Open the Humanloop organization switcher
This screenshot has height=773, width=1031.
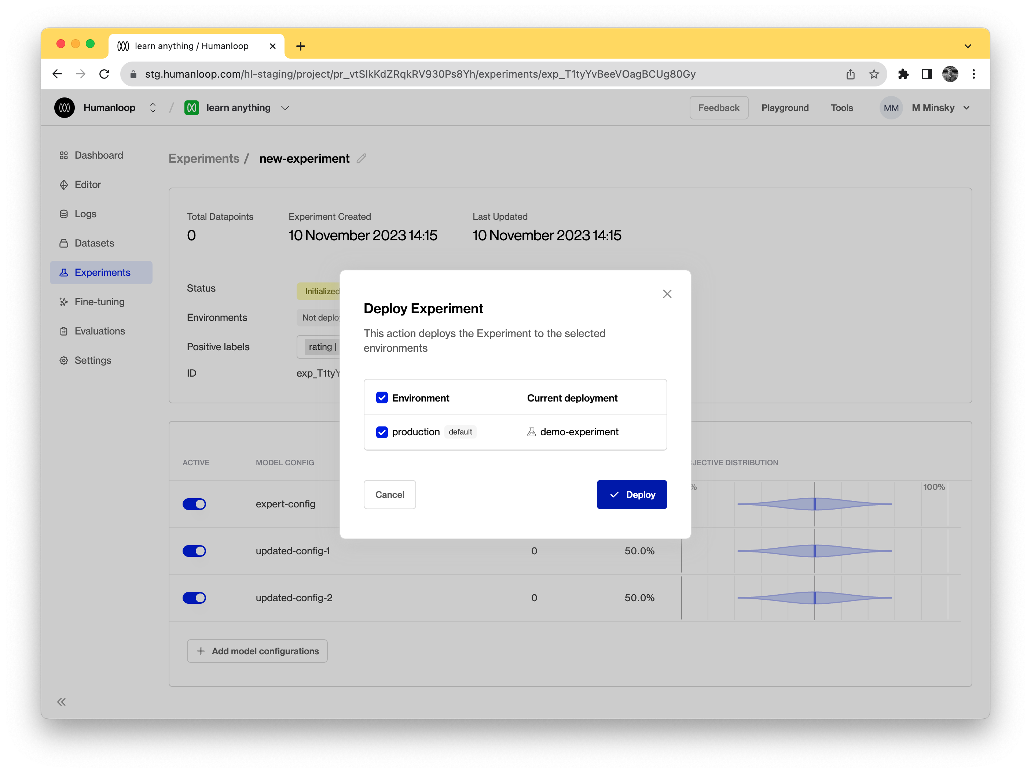coord(153,108)
